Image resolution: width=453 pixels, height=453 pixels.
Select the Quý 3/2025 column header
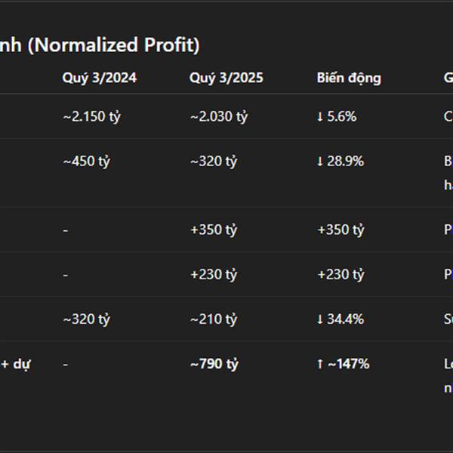(226, 78)
